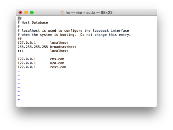The image size is (173, 130).
Task: Click the rest.com hostname entry
Action: pos(58,67)
